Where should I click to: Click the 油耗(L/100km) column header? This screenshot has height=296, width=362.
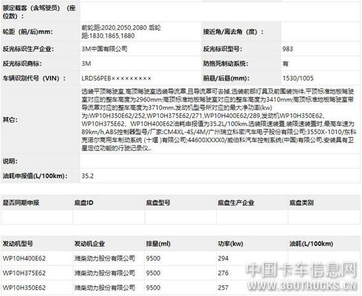(311, 243)
